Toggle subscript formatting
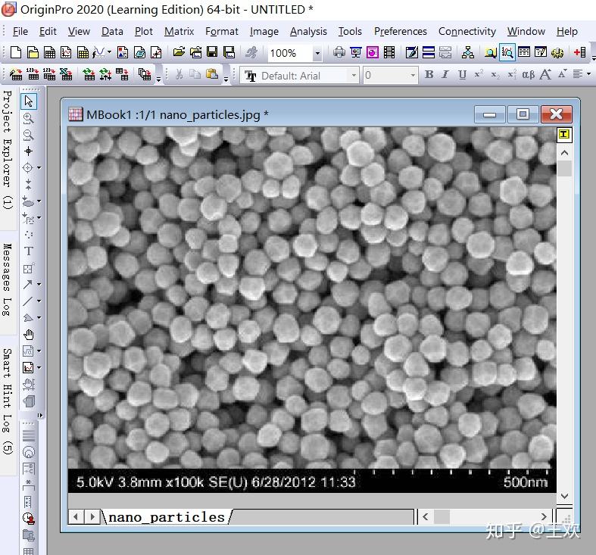This screenshot has height=555, width=596. 495,75
